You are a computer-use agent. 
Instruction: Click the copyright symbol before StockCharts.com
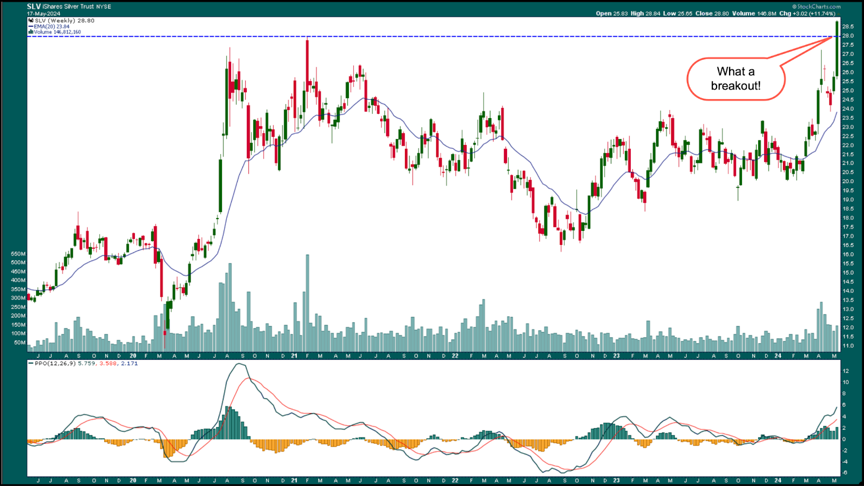pos(794,7)
